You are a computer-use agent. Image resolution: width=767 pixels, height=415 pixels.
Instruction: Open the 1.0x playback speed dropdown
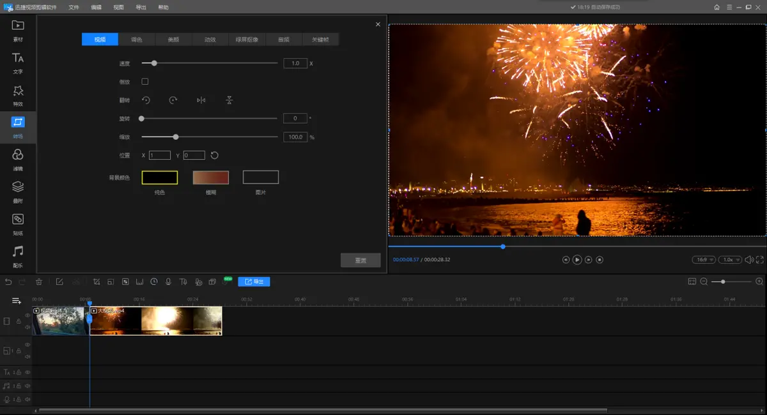click(729, 260)
